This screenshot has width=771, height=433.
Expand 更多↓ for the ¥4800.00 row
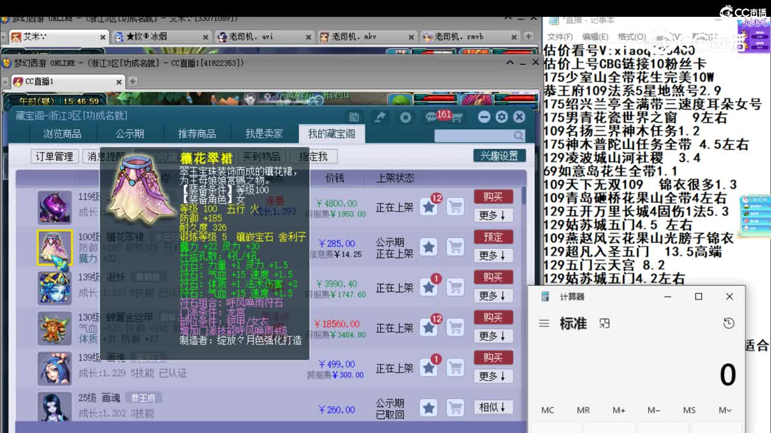(x=492, y=215)
